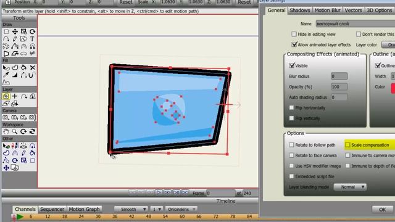Open the 3D Options tab

coord(380,10)
